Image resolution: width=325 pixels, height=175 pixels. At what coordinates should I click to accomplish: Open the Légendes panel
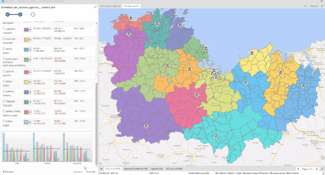pos(314,6)
